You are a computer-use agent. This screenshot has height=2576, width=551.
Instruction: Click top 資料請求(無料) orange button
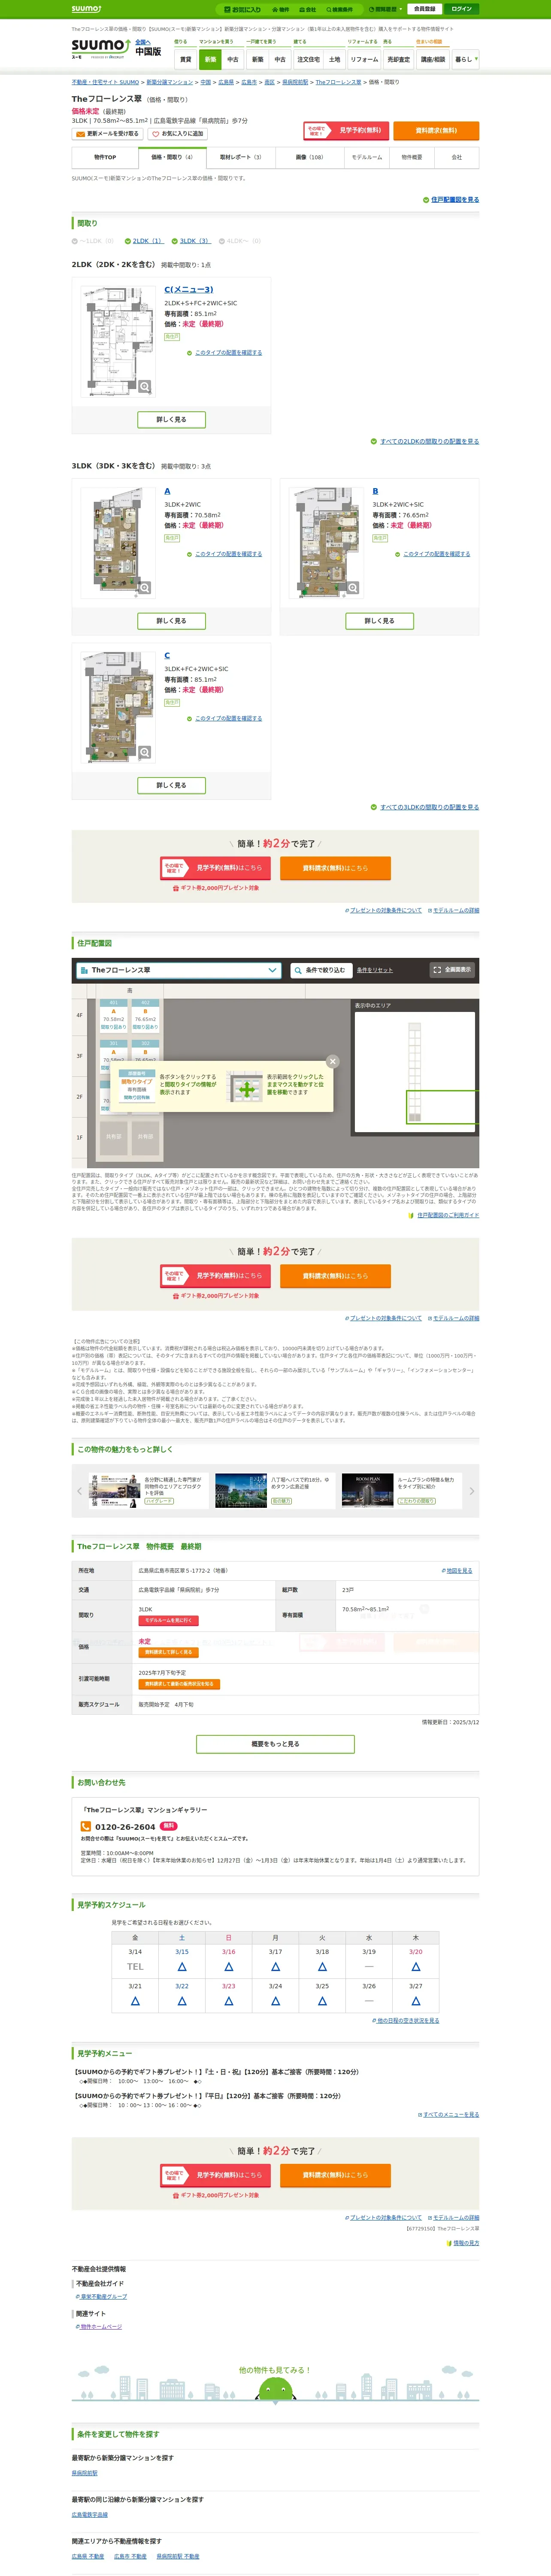[x=436, y=131]
